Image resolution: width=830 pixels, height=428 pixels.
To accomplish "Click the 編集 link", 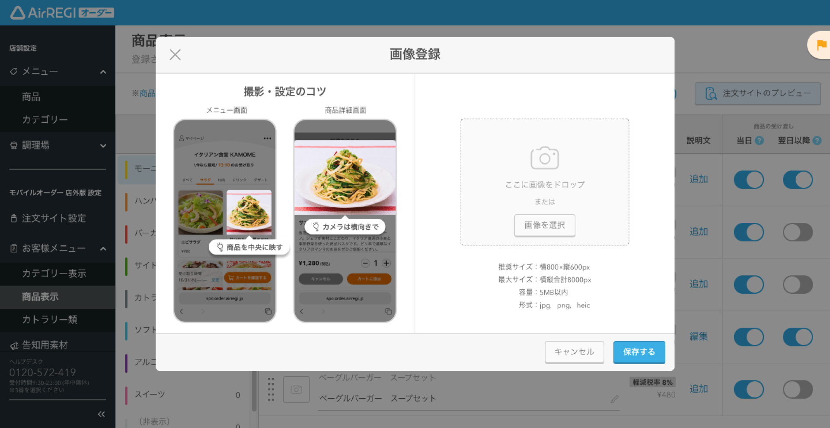I will [699, 336].
